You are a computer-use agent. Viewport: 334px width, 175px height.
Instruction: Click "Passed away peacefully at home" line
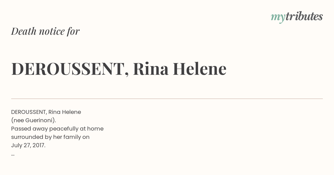[57, 129]
